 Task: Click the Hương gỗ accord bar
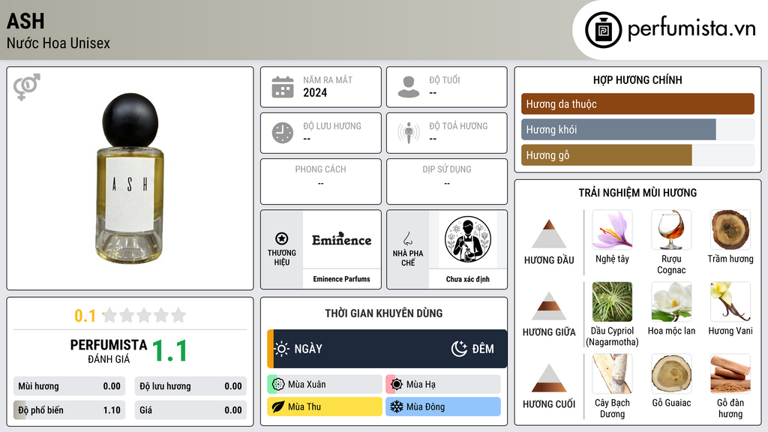637,154
